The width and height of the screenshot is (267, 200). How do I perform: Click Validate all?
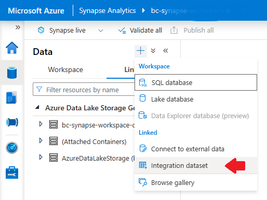[x=145, y=31]
